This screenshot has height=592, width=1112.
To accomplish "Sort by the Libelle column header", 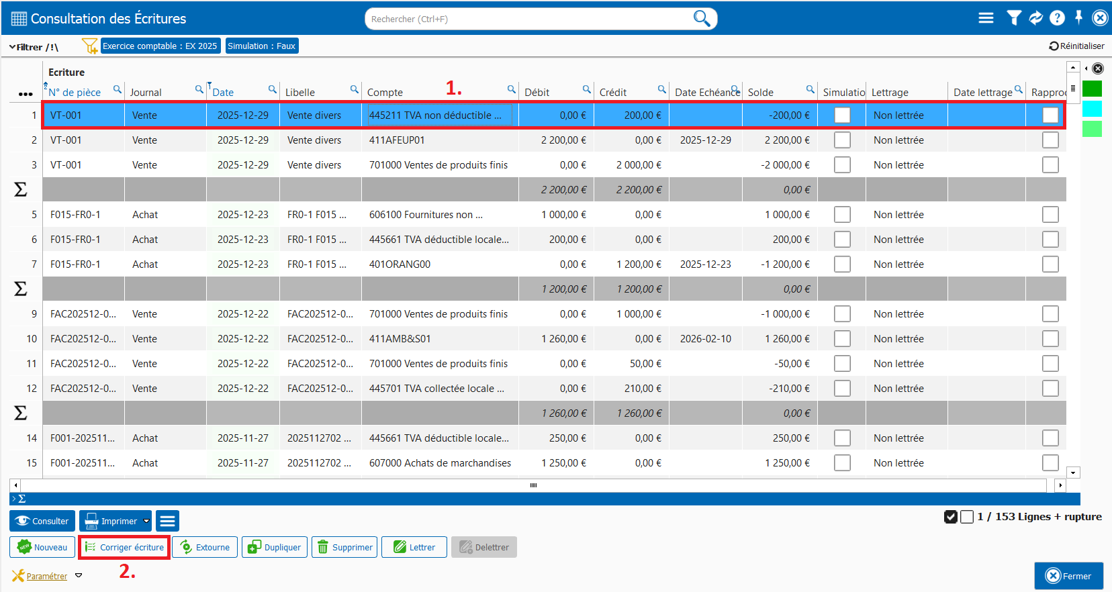I will tap(299, 93).
